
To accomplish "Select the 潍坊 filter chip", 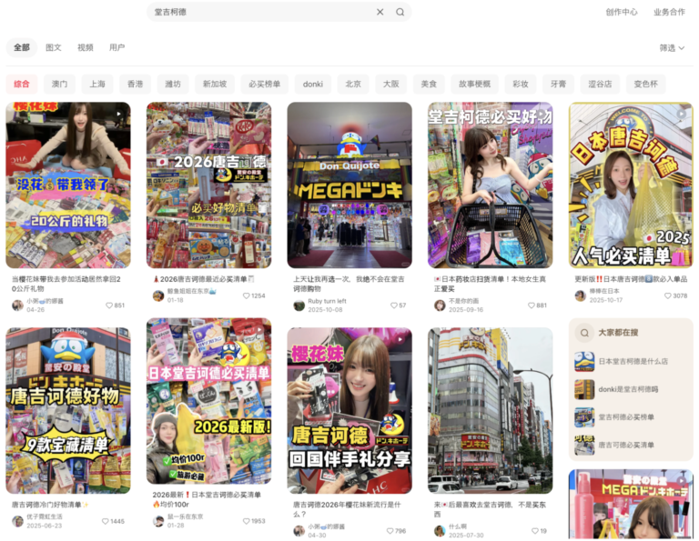I will 173,84.
